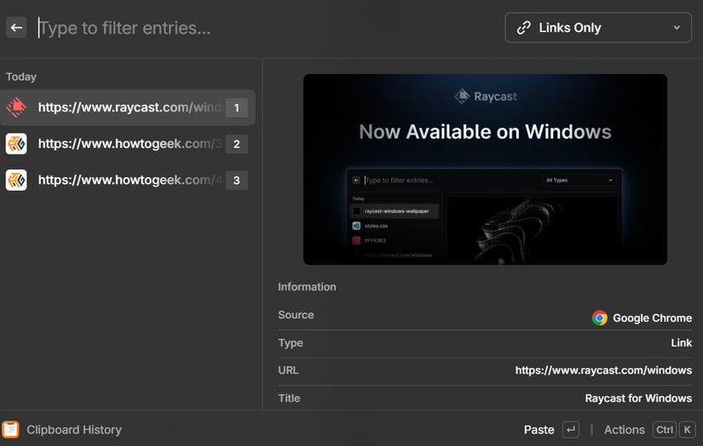Image resolution: width=703 pixels, height=446 pixels.
Task: Click the K key shortcut badge
Action: tap(688, 430)
